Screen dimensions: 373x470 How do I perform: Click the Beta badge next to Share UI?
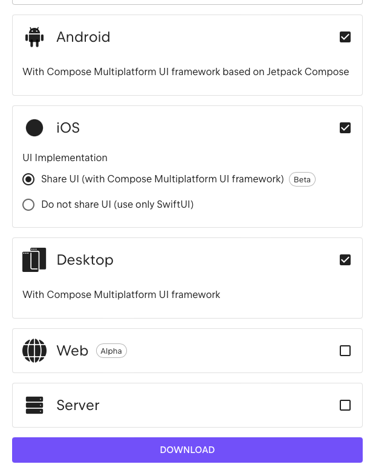[x=302, y=179]
